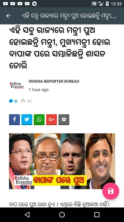Tap the pink save floating button
This screenshot has width=124, height=222.
click(x=111, y=191)
